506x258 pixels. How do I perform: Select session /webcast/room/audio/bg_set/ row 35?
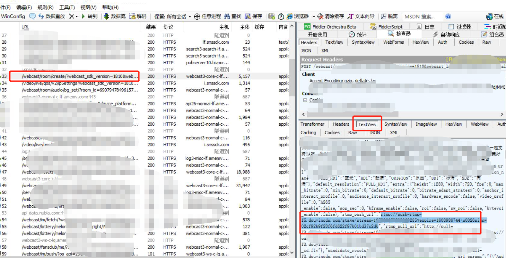point(144,90)
